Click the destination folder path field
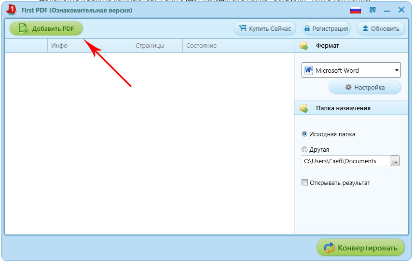 click(x=345, y=161)
